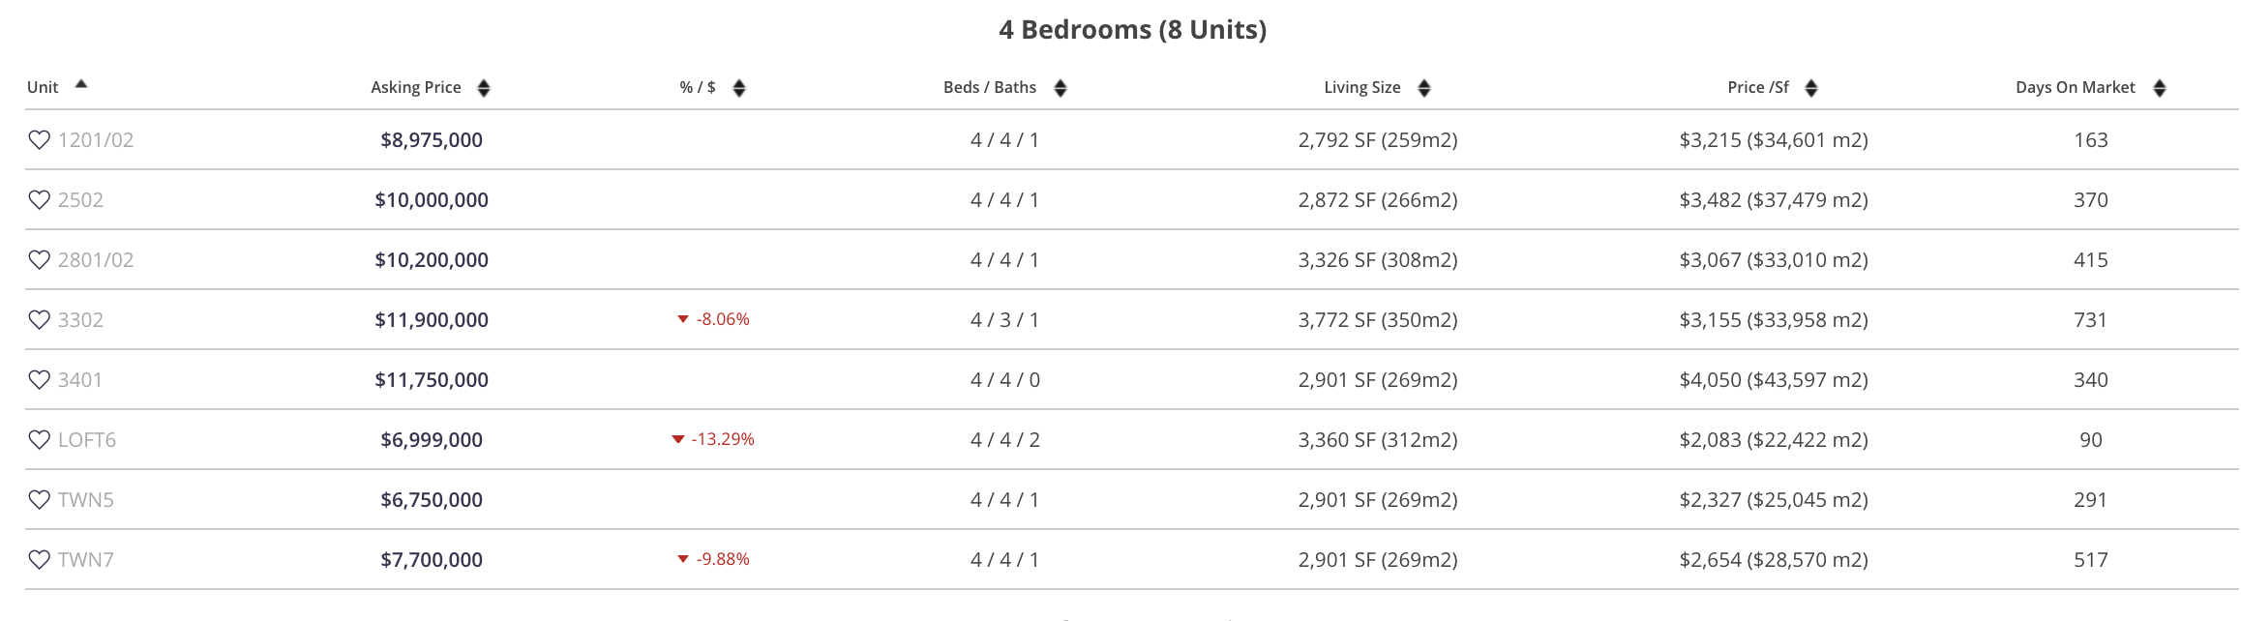Click heart icon beside unit 3302
The image size is (2241, 621).
(39, 320)
